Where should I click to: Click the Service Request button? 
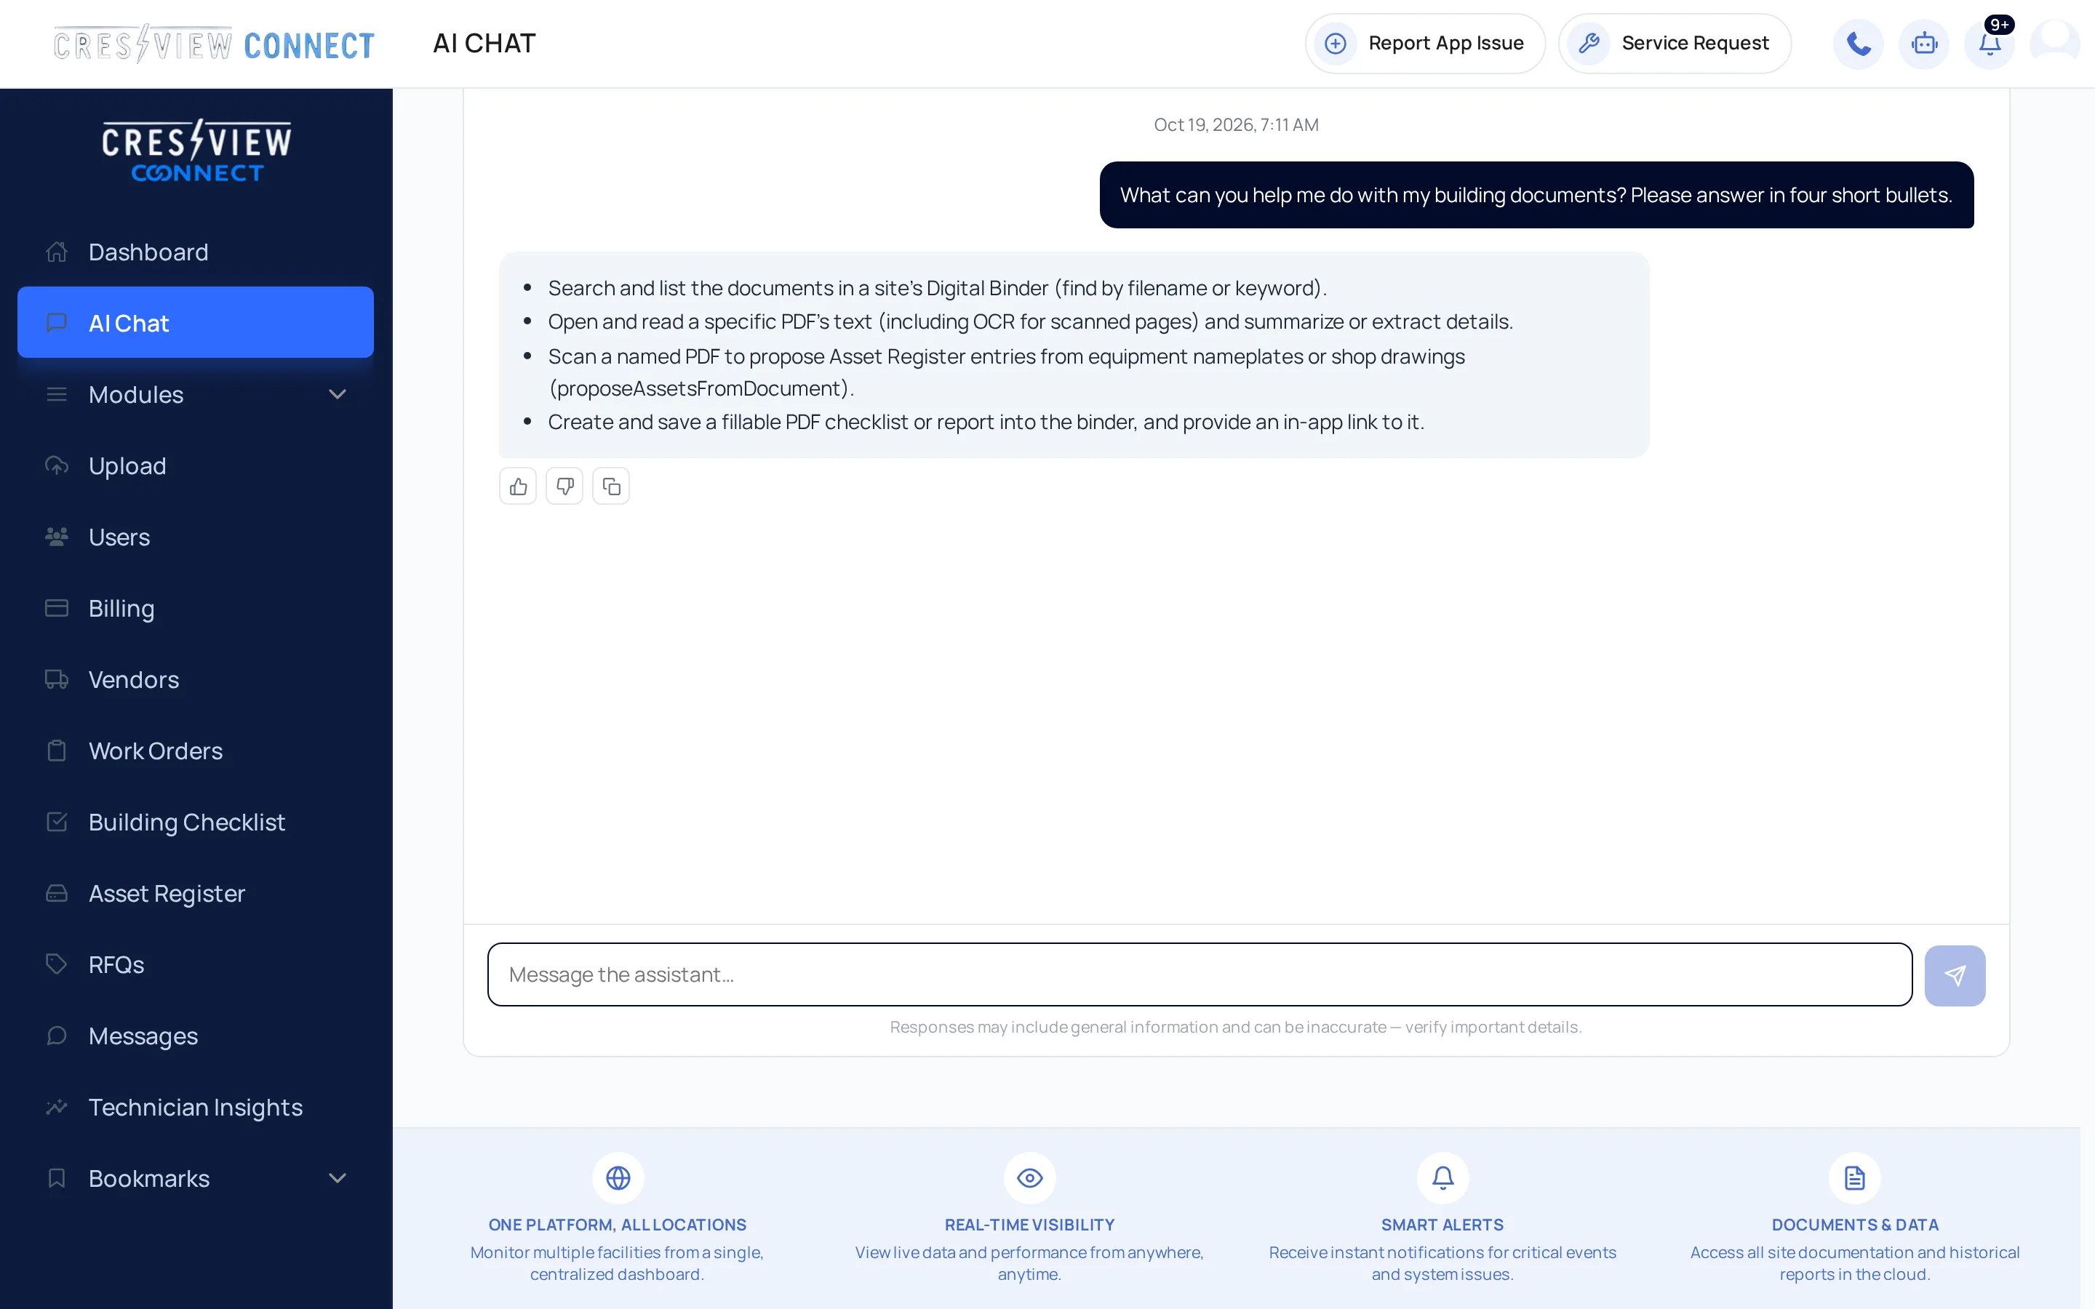(1675, 44)
